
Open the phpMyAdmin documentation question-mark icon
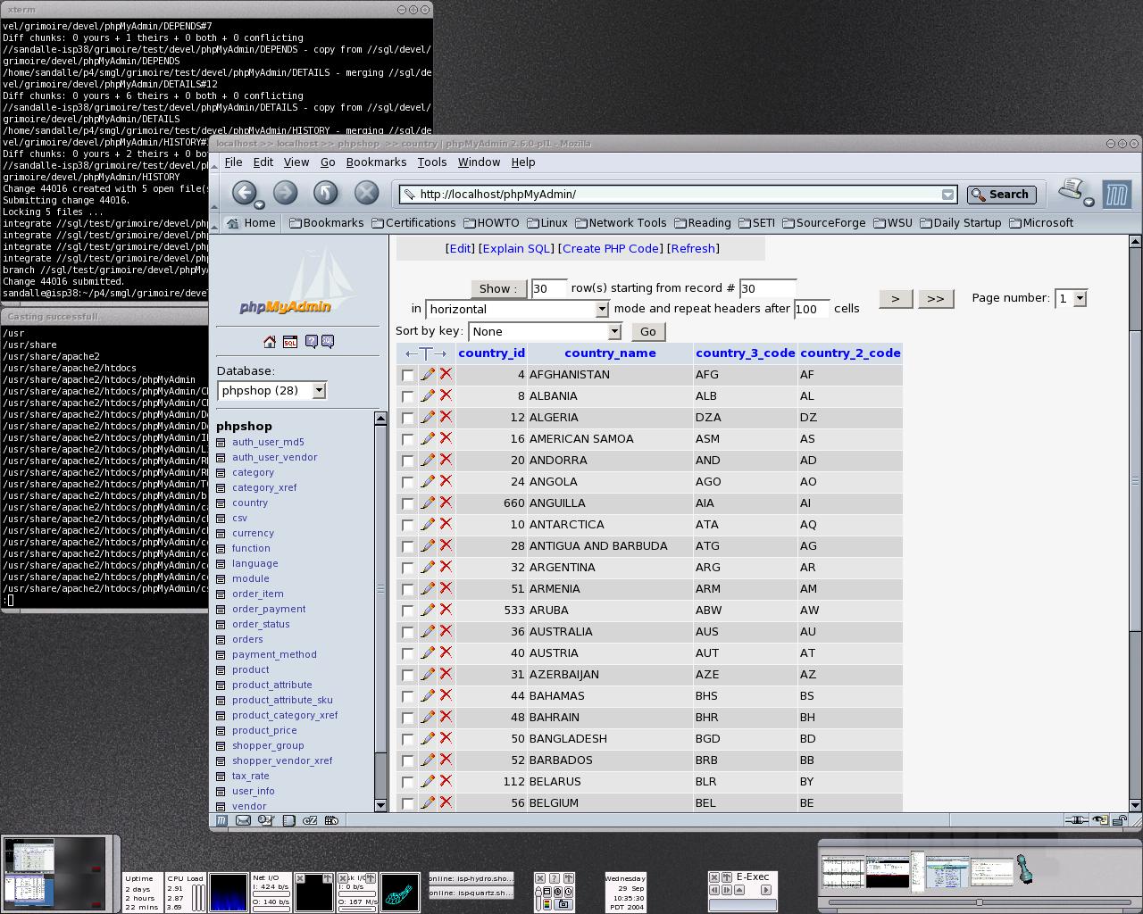[311, 342]
